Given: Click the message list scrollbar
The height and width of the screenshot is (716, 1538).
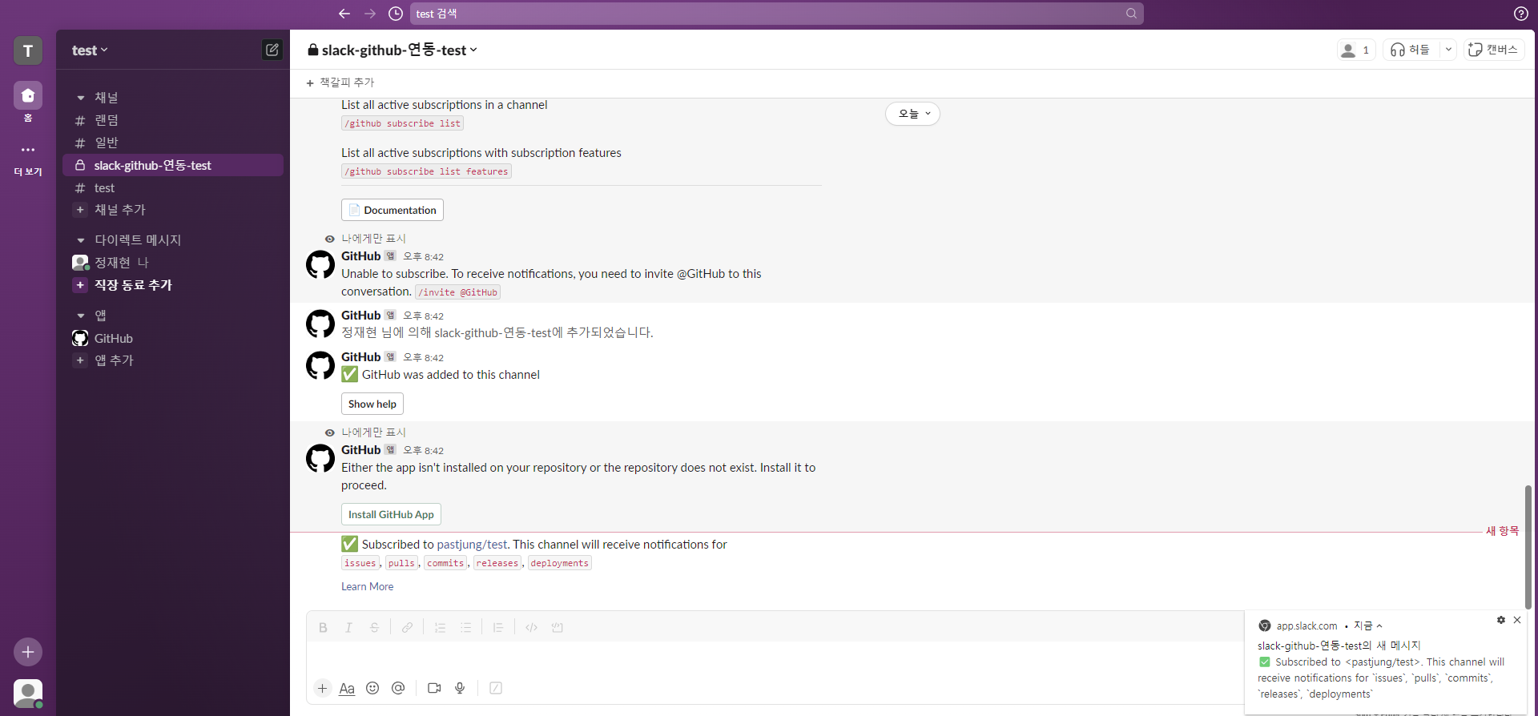Looking at the screenshot, I should coord(1528,547).
